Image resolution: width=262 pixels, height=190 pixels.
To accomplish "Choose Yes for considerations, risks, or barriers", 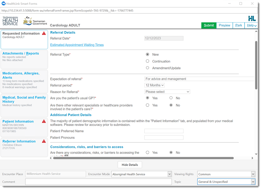I will point(147,152).
